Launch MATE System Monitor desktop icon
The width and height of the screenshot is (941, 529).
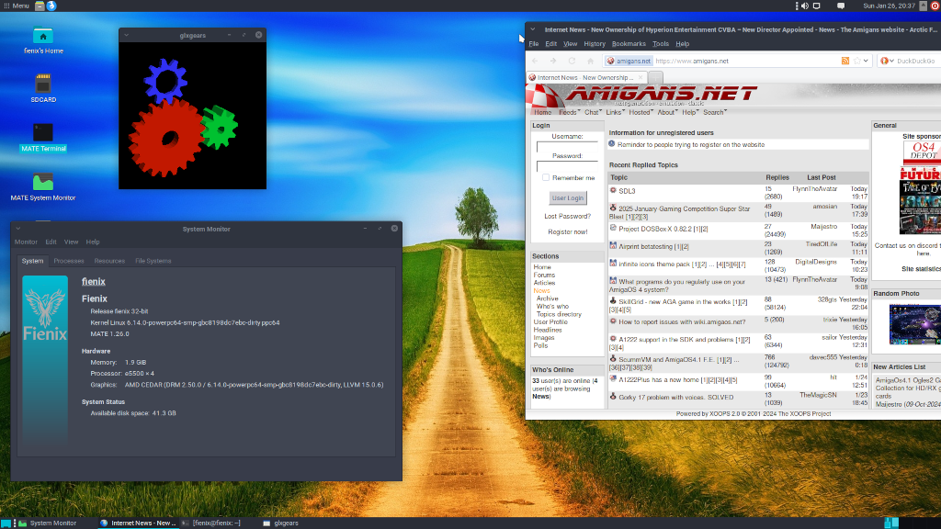click(x=42, y=182)
